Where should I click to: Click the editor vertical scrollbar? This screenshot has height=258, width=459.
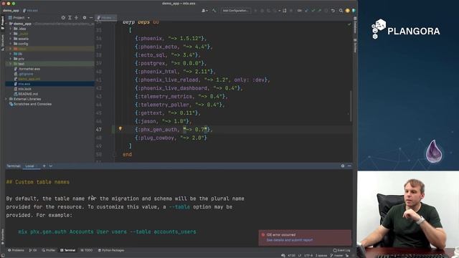pyautogui.click(x=351, y=105)
